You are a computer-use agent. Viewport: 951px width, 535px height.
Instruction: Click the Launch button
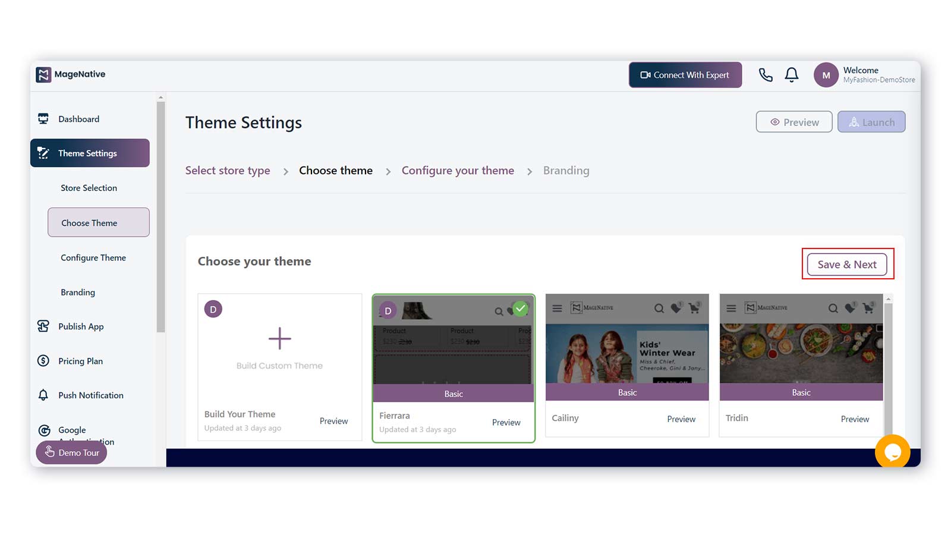tap(871, 122)
